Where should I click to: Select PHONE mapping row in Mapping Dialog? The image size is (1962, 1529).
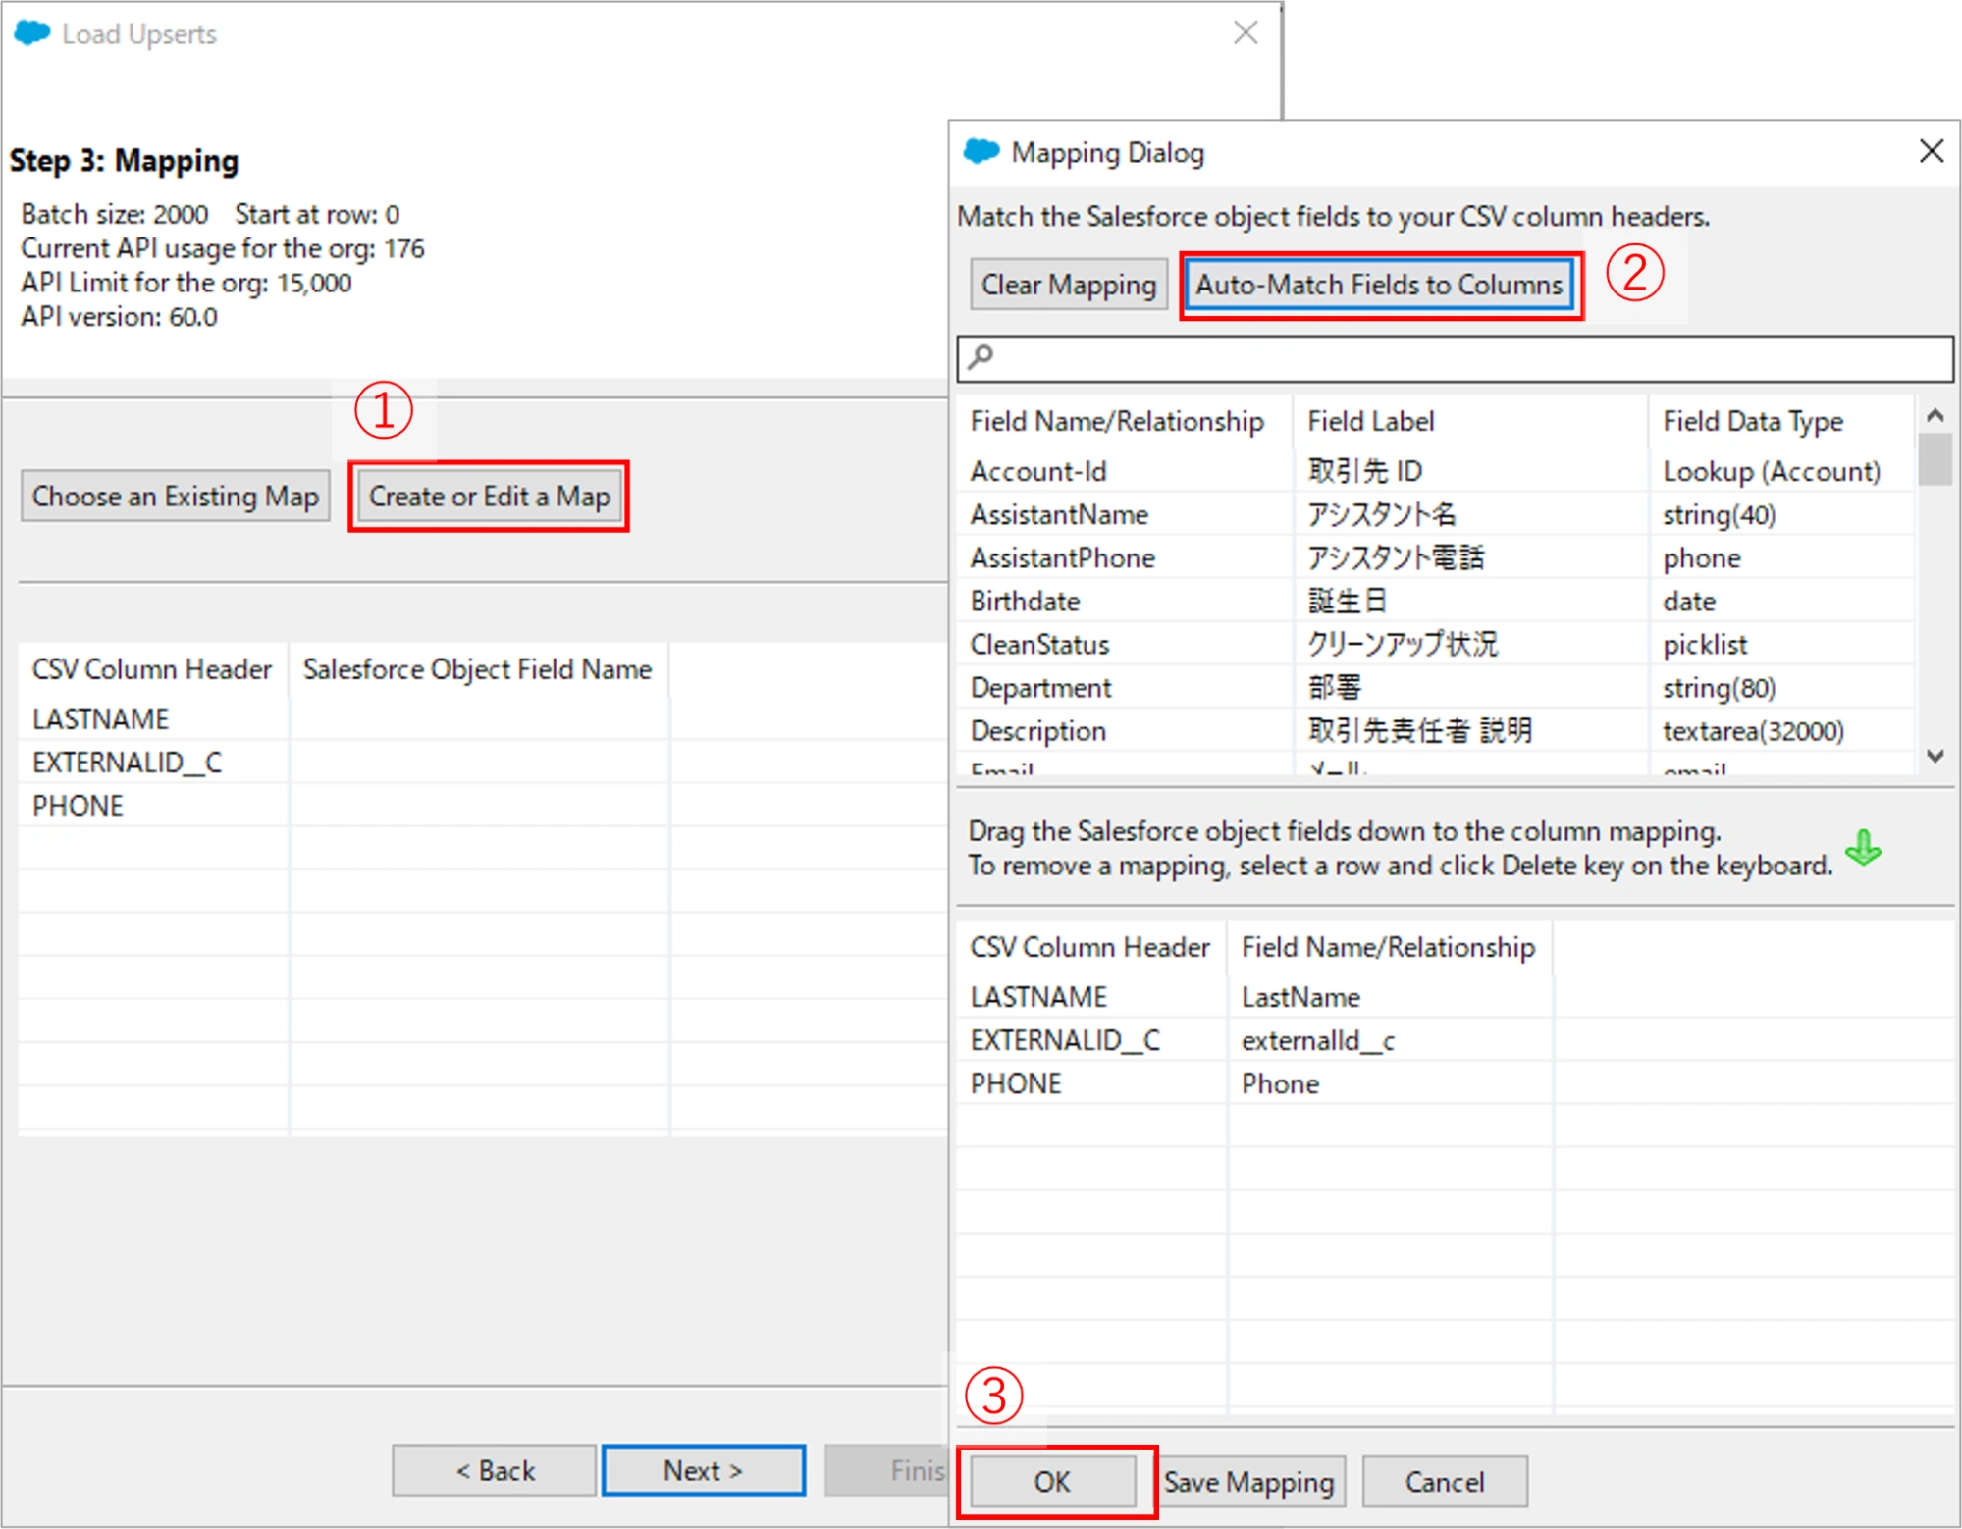[x=1455, y=1083]
